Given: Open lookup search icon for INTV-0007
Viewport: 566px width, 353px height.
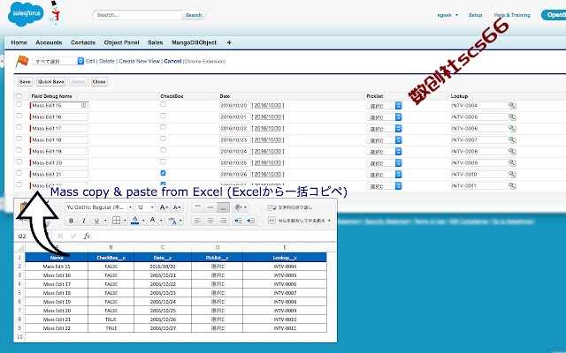Looking at the screenshot, I should tap(512, 140).
